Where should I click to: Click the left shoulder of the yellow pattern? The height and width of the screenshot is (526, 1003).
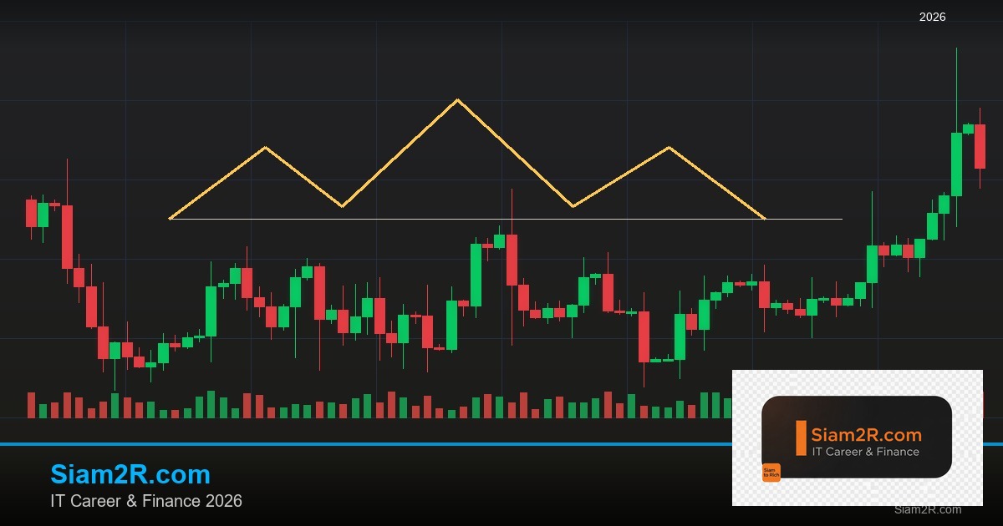[265, 148]
